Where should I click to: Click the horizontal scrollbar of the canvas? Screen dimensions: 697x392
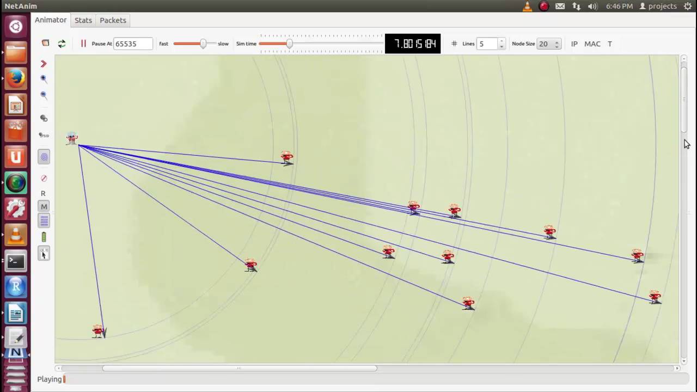[240, 368]
